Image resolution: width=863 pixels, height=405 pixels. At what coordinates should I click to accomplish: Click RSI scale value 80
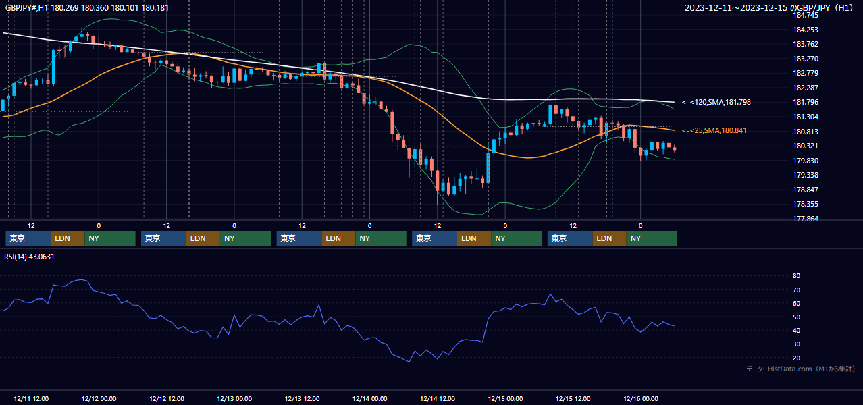(796, 276)
